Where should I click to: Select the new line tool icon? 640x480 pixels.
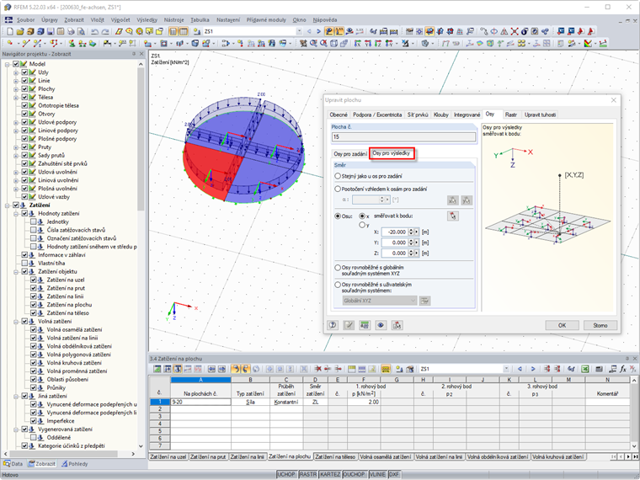point(25,43)
